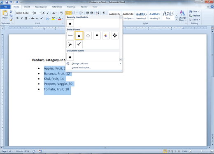Decrease indent of the list
This screenshot has width=214, height=154.
coord(88,13)
